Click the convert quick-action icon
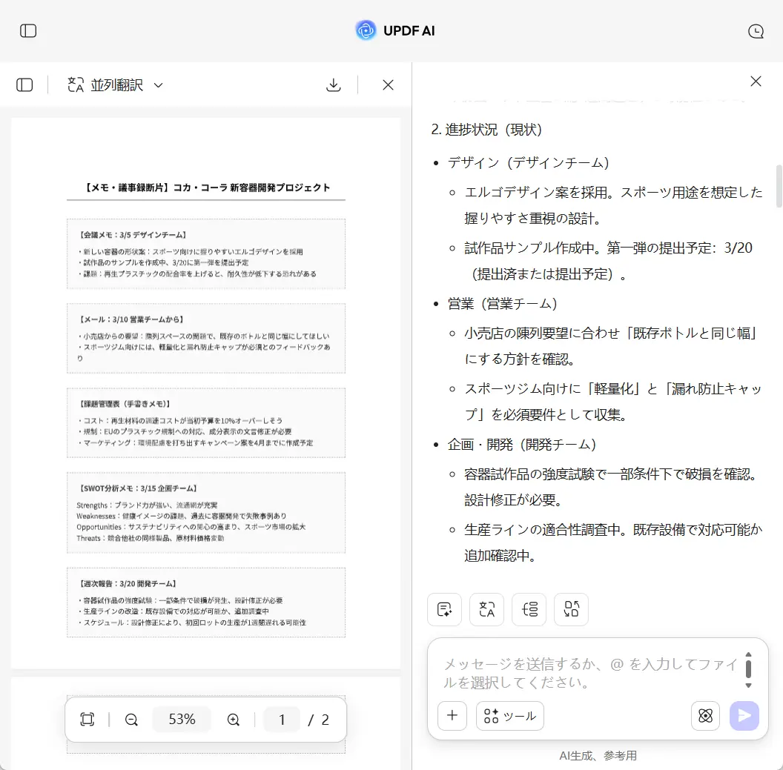 coord(571,609)
